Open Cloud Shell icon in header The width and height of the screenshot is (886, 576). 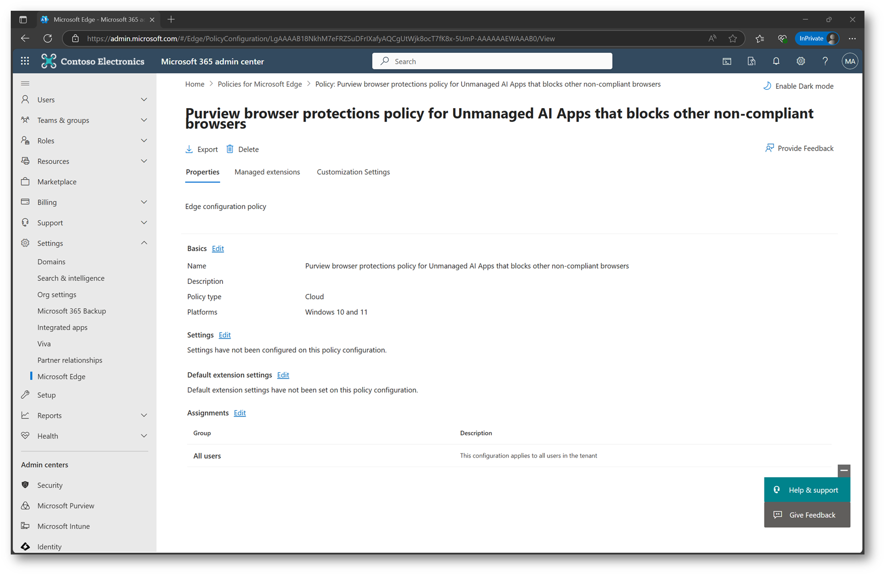point(726,61)
